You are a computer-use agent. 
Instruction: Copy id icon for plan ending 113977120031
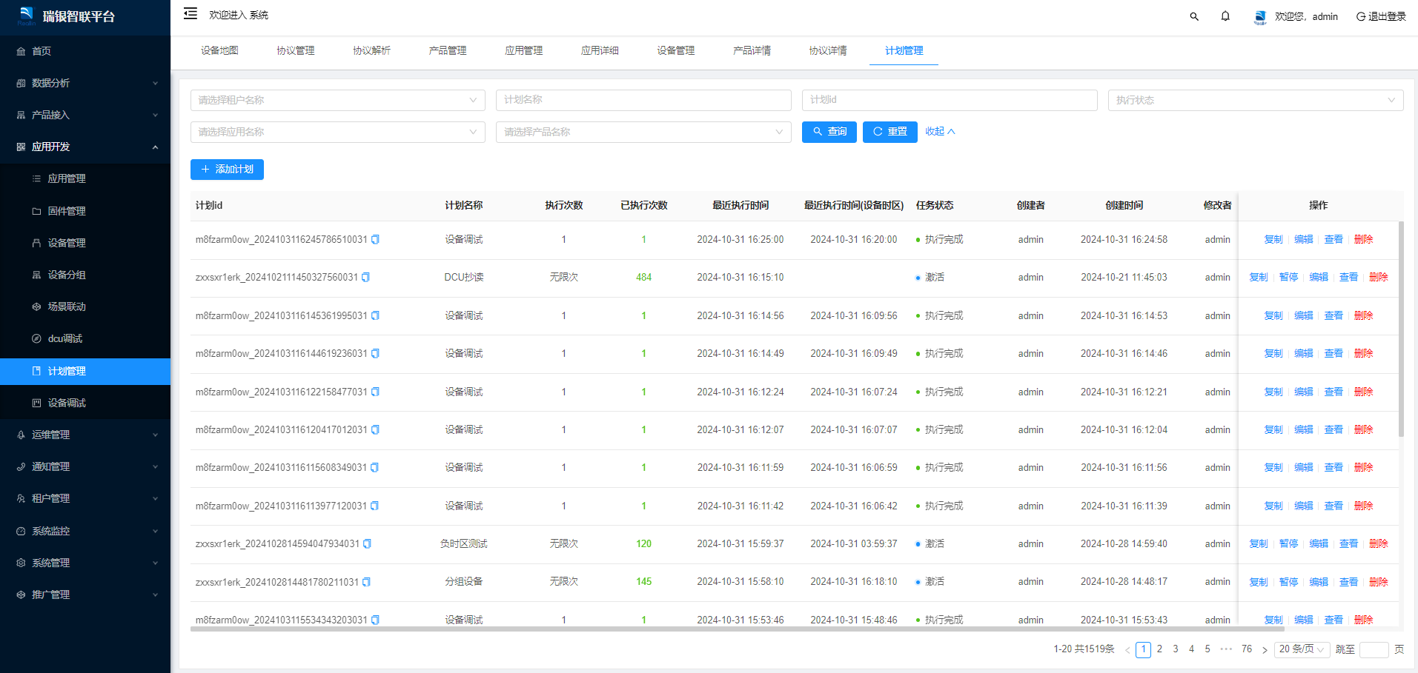click(374, 506)
